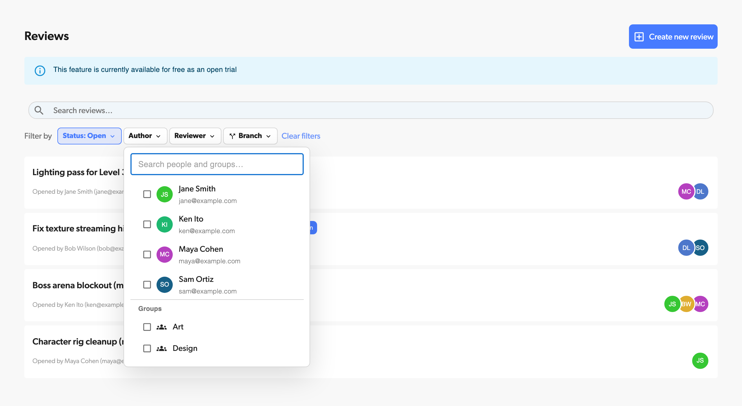Enable the Design group checkbox
The height and width of the screenshot is (406, 742).
click(x=147, y=349)
